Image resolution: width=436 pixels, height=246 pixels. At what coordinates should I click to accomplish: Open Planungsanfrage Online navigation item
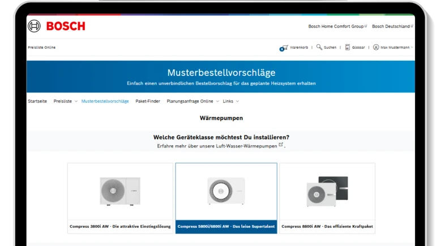point(190,101)
